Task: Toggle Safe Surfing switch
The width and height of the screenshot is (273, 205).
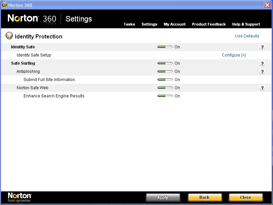Action: click(165, 63)
